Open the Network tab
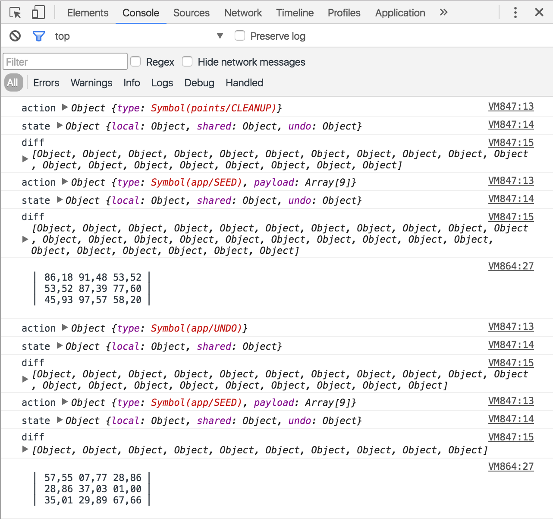Screen dimensions: 553x519 click(x=243, y=13)
